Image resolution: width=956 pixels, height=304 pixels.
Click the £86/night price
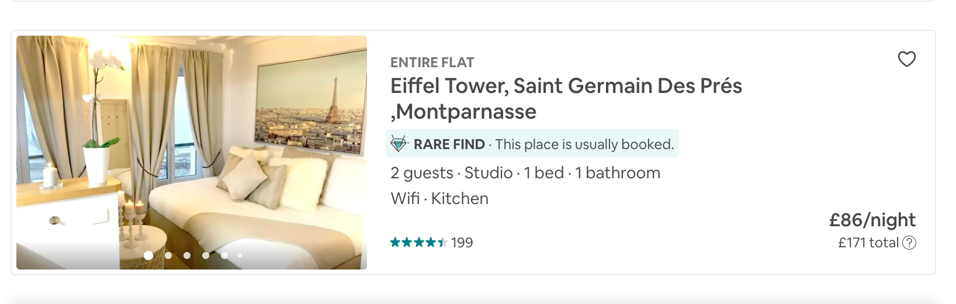click(x=872, y=220)
